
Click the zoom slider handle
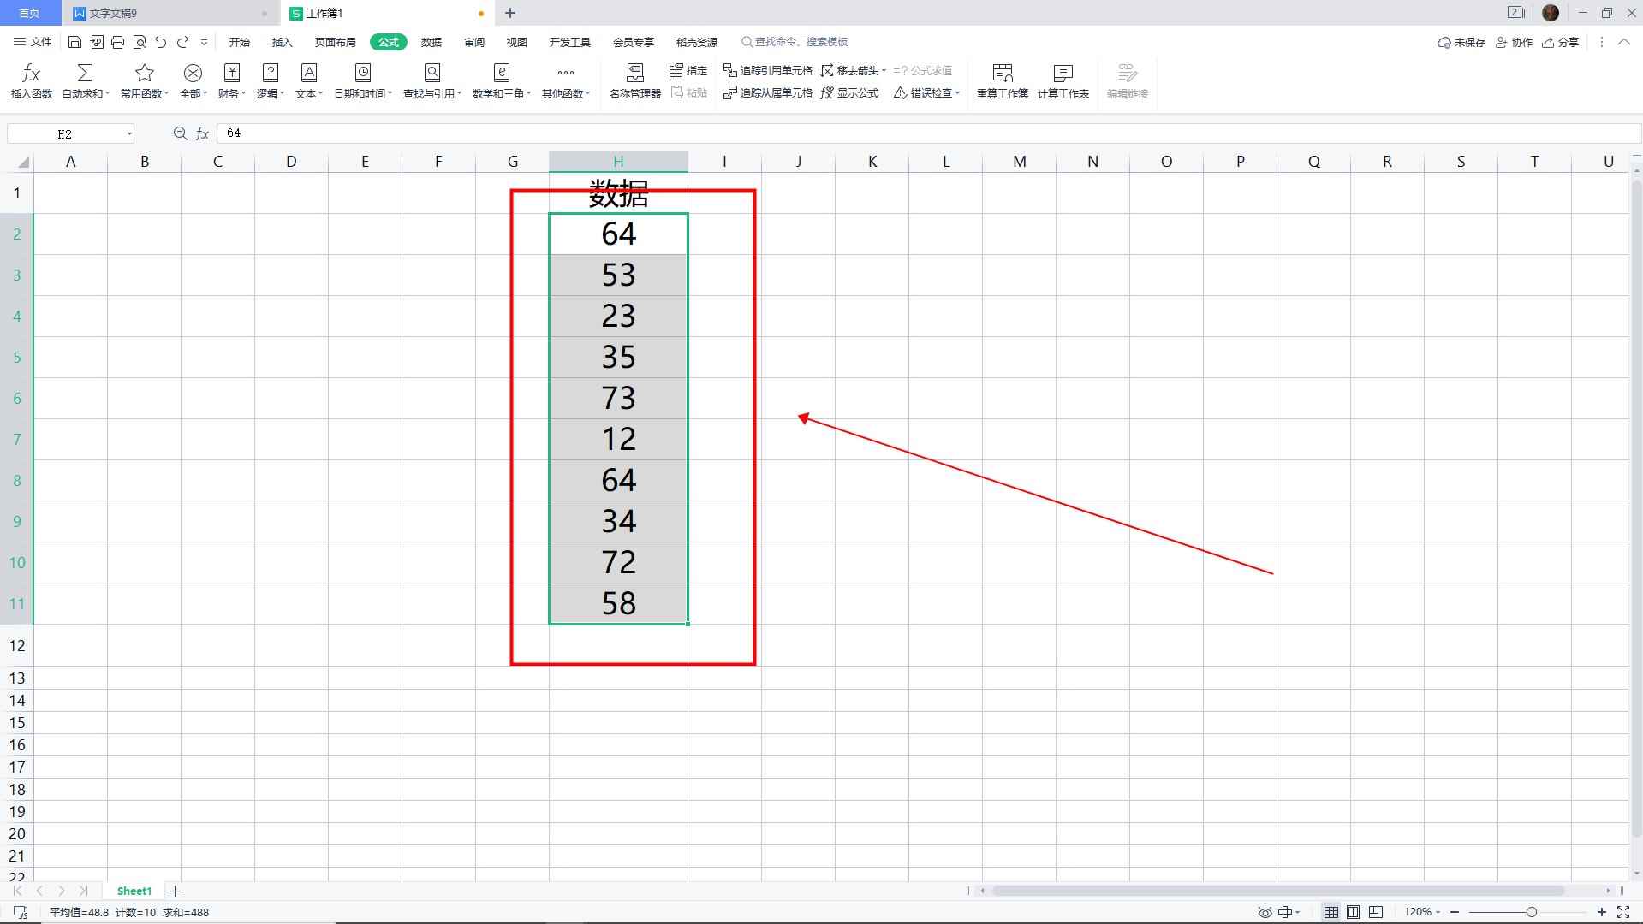[x=1531, y=912]
